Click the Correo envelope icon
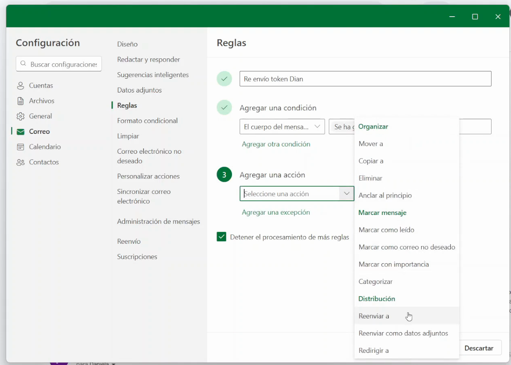This screenshot has width=511, height=365. pos(20,132)
